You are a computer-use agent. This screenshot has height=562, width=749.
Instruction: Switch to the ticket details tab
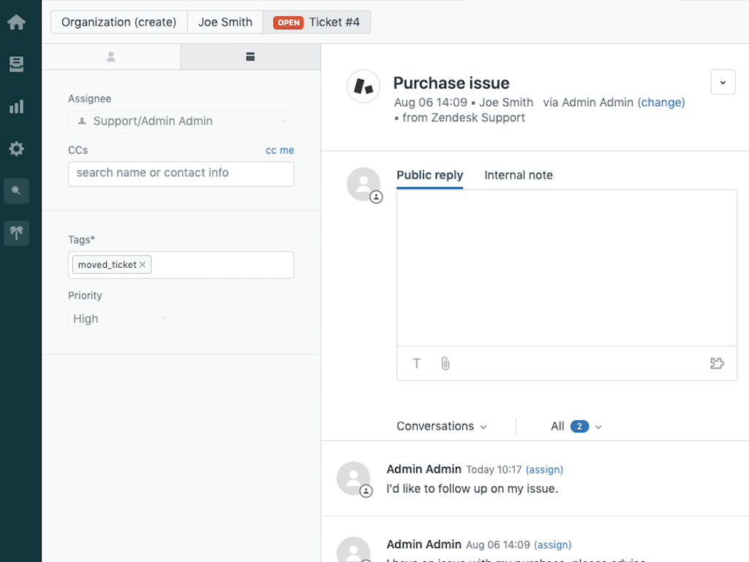250,56
